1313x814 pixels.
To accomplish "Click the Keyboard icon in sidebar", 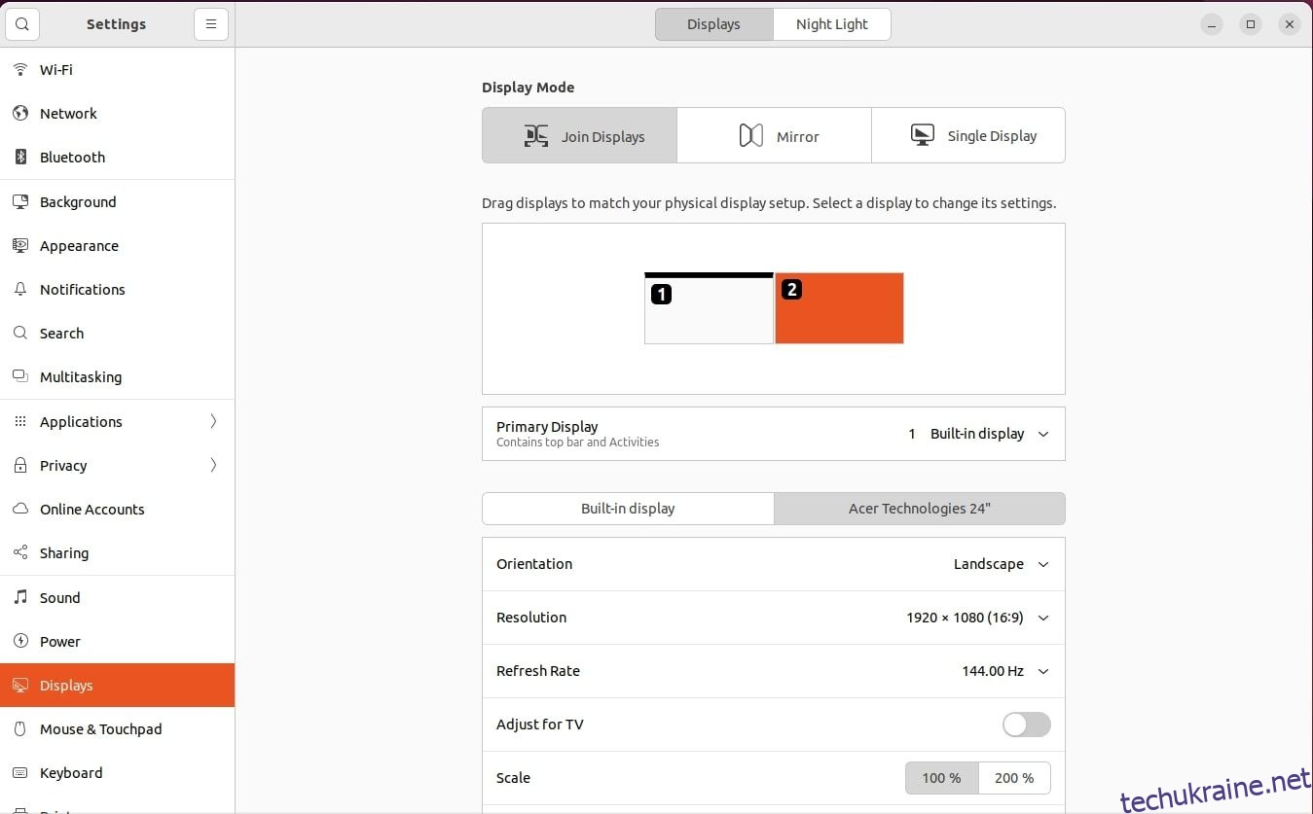I will [20, 773].
